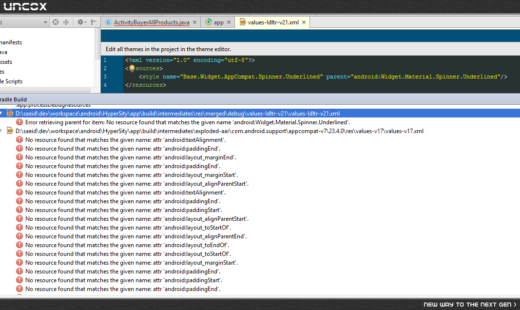This screenshot has height=310, width=520.
Task: Click error icon beside 'Error retrieving parent' message
Action: click(x=19, y=122)
